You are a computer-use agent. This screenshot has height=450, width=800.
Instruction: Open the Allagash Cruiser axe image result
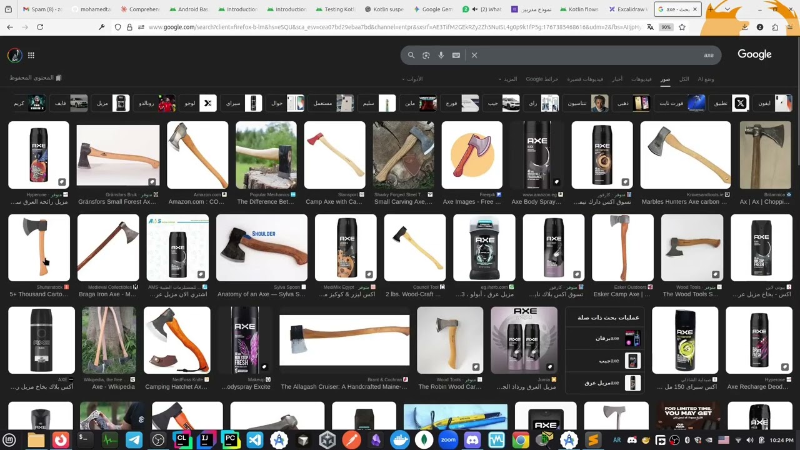344,341
